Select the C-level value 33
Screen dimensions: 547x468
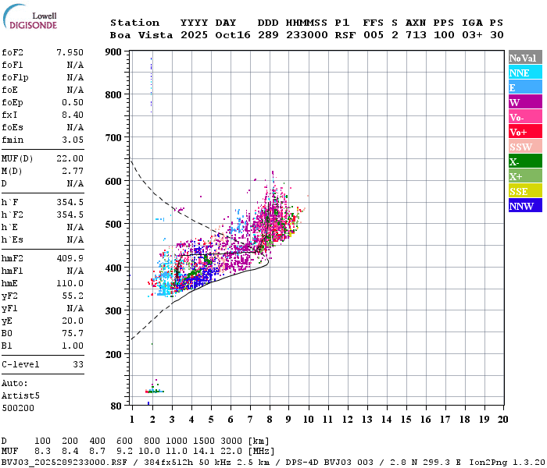click(78, 364)
